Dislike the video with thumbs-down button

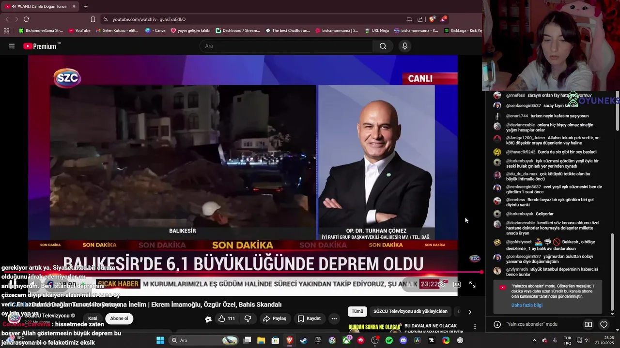point(248,319)
